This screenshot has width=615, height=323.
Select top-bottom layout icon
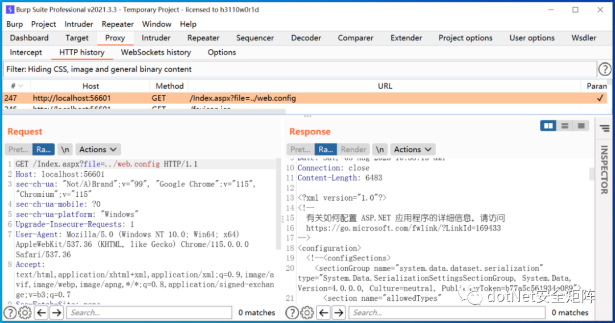pyautogui.click(x=565, y=126)
